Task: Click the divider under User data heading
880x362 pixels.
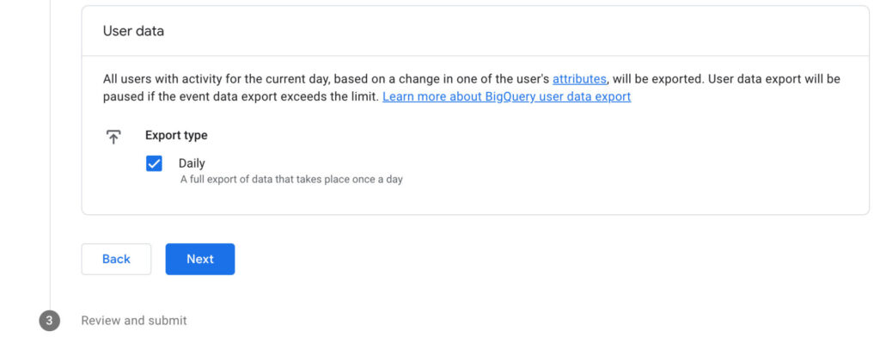Action: 475,57
